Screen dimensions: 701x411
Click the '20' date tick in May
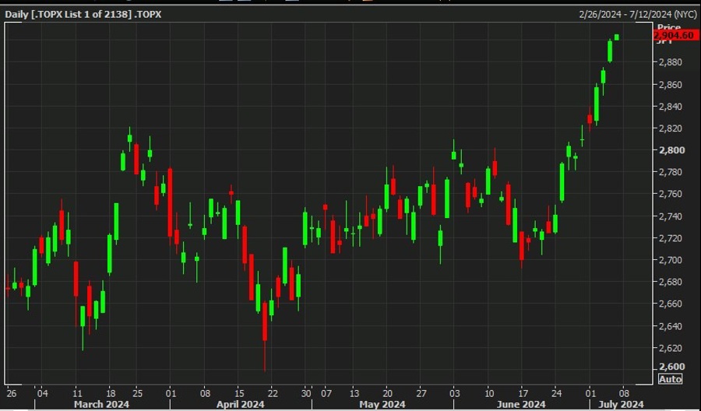point(387,394)
